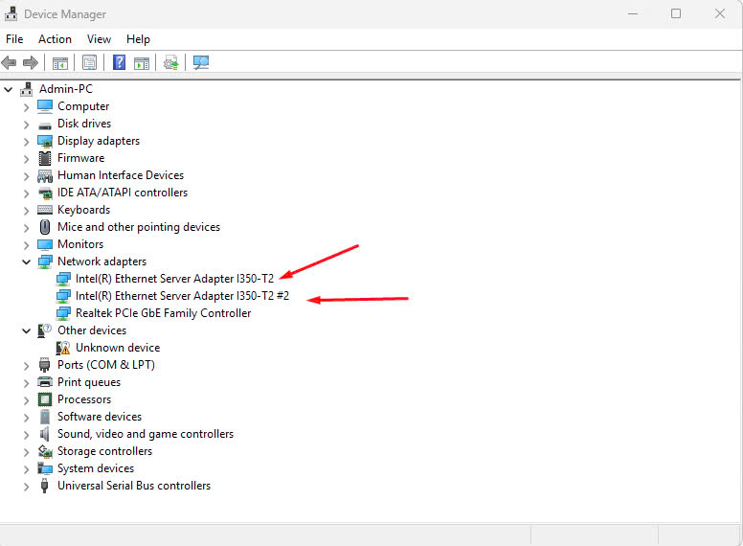Expand the Display adapters category
743x546 pixels.
pos(27,141)
